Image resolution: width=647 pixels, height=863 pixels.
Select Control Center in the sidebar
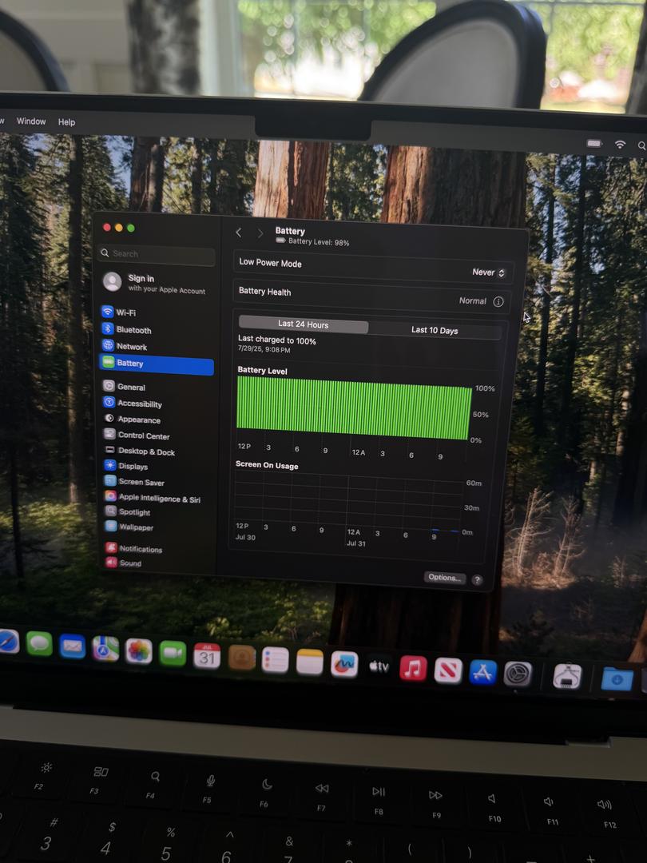point(157,435)
